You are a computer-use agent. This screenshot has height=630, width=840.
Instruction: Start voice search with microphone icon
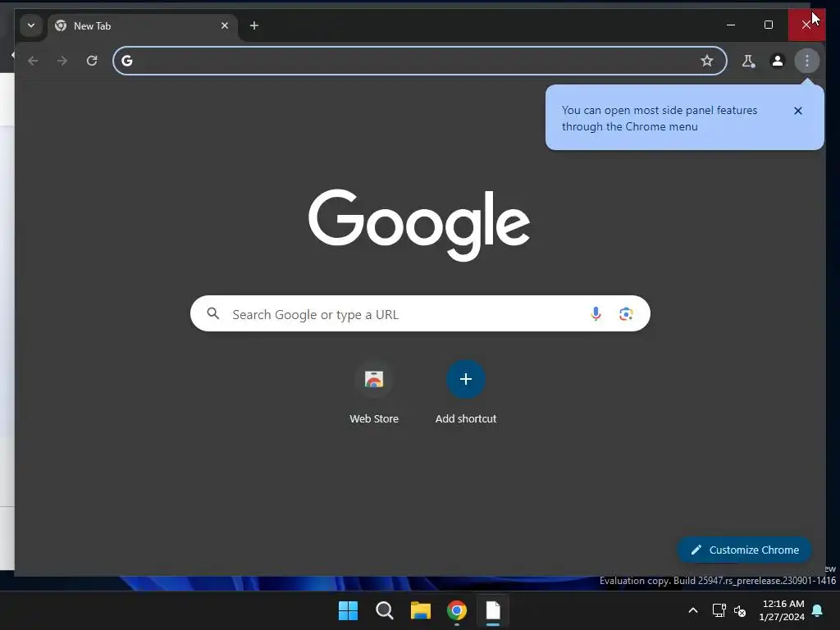tap(596, 313)
